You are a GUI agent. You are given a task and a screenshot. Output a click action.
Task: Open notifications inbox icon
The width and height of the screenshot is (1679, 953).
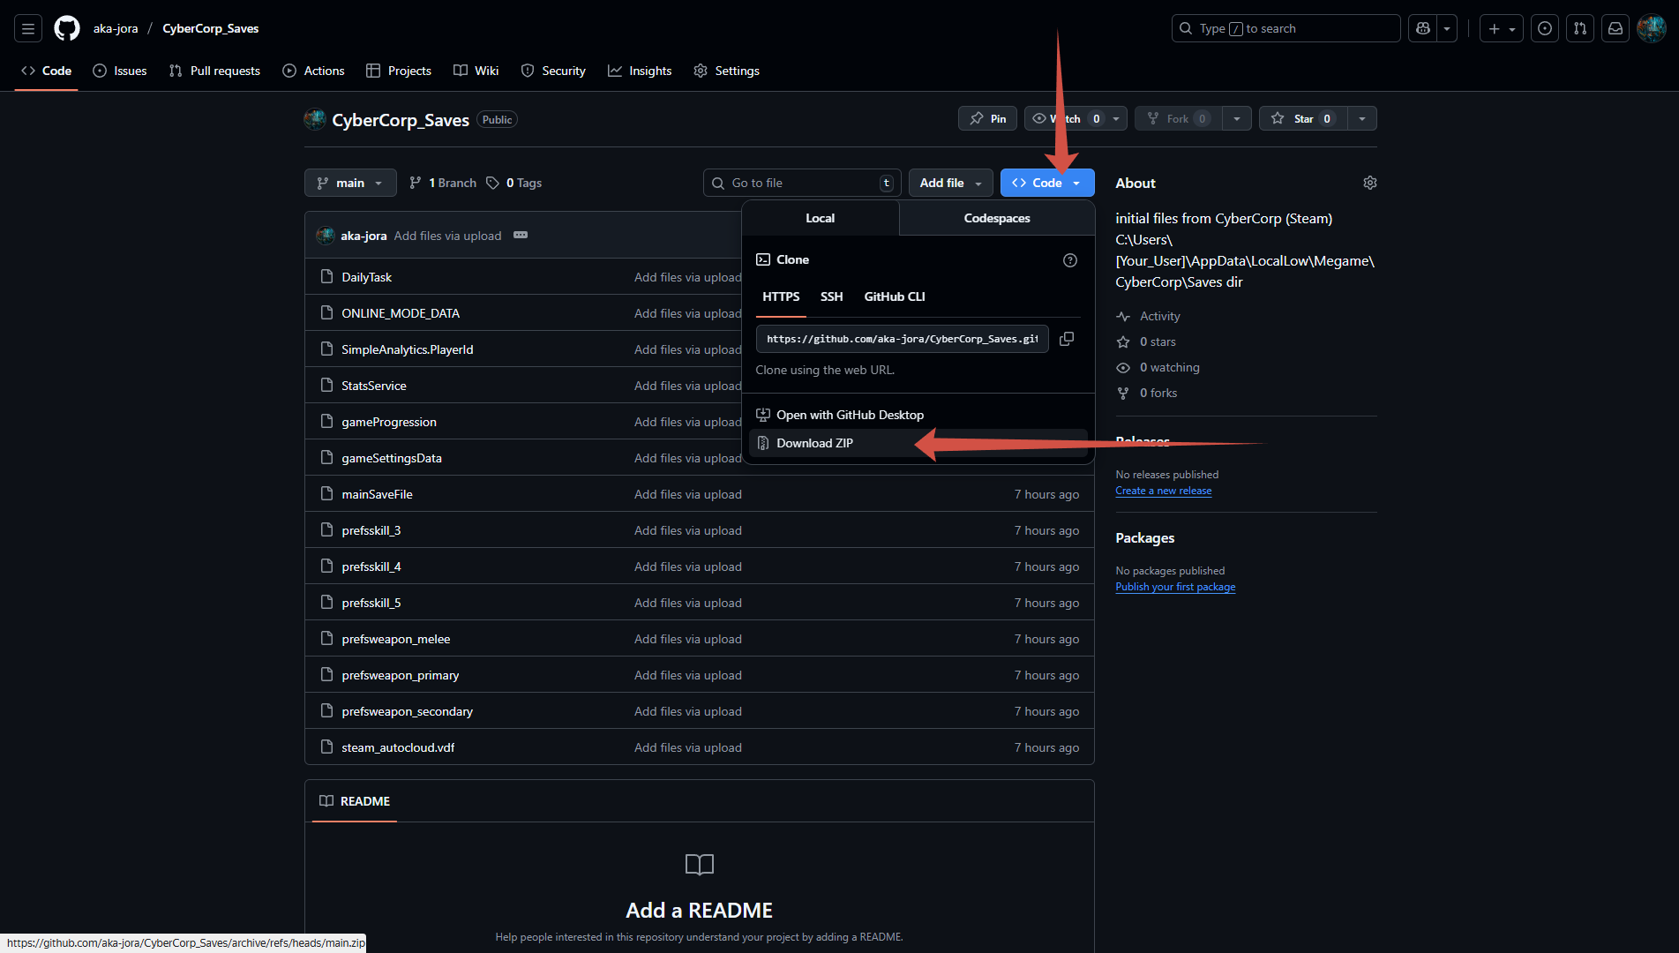(1615, 28)
